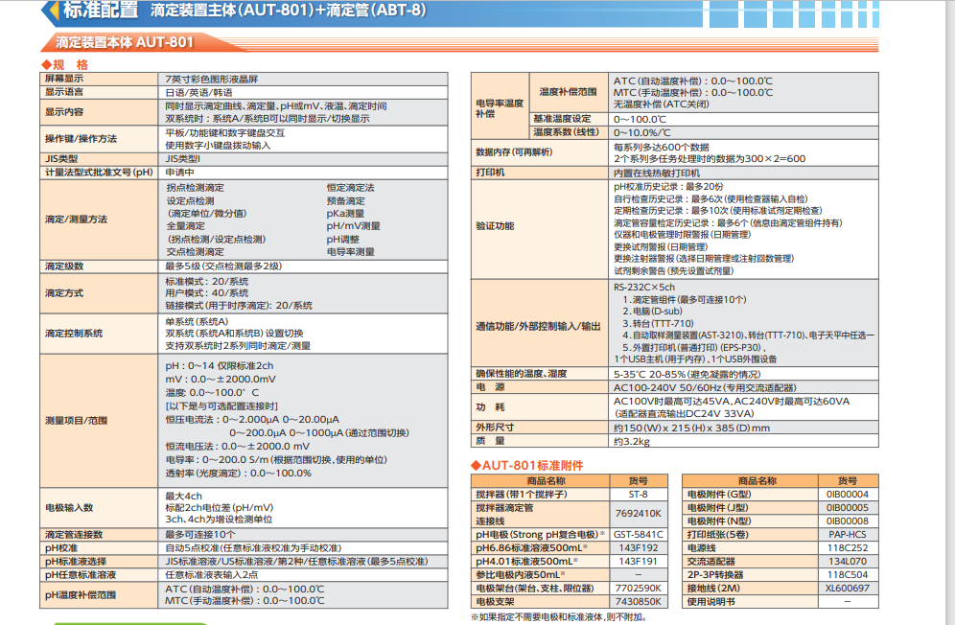Select the value '最多可连接10个'

coord(199,534)
